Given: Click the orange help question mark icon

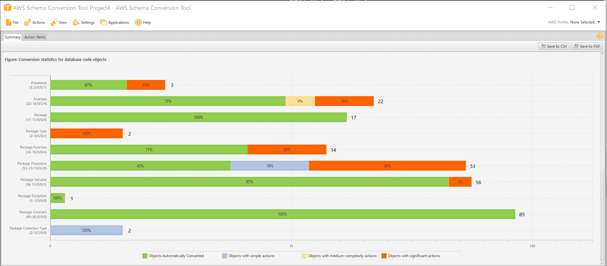Looking at the screenshot, I should [600, 36].
